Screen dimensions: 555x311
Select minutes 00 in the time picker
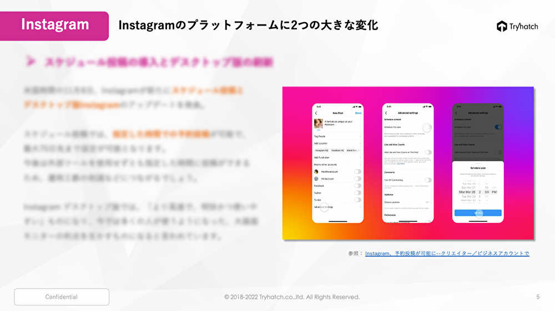[487, 192]
